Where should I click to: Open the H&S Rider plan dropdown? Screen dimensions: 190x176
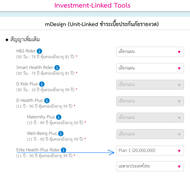coord(150,52)
